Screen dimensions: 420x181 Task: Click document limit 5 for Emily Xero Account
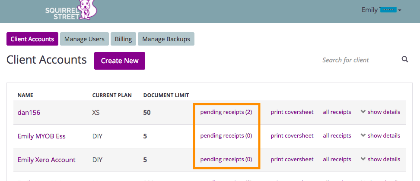145,160
